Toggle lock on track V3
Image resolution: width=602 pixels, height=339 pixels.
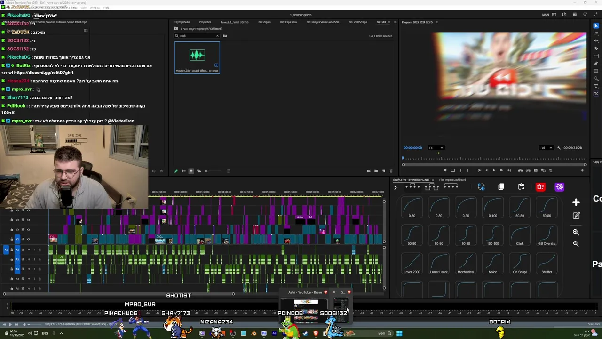tap(12, 220)
